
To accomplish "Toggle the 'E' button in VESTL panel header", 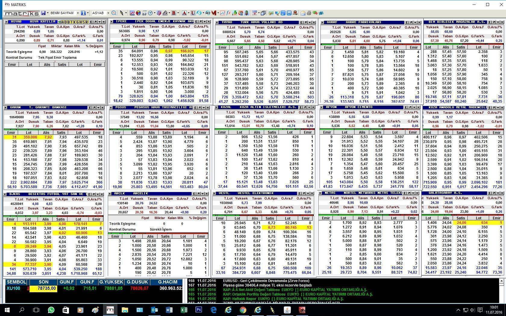I will [x=300, y=193].
